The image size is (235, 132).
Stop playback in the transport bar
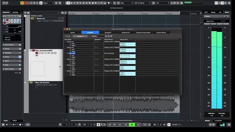click(x=126, y=125)
